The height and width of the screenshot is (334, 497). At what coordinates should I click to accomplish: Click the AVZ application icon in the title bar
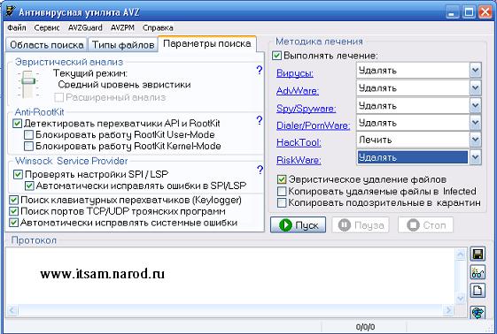pos(11,11)
